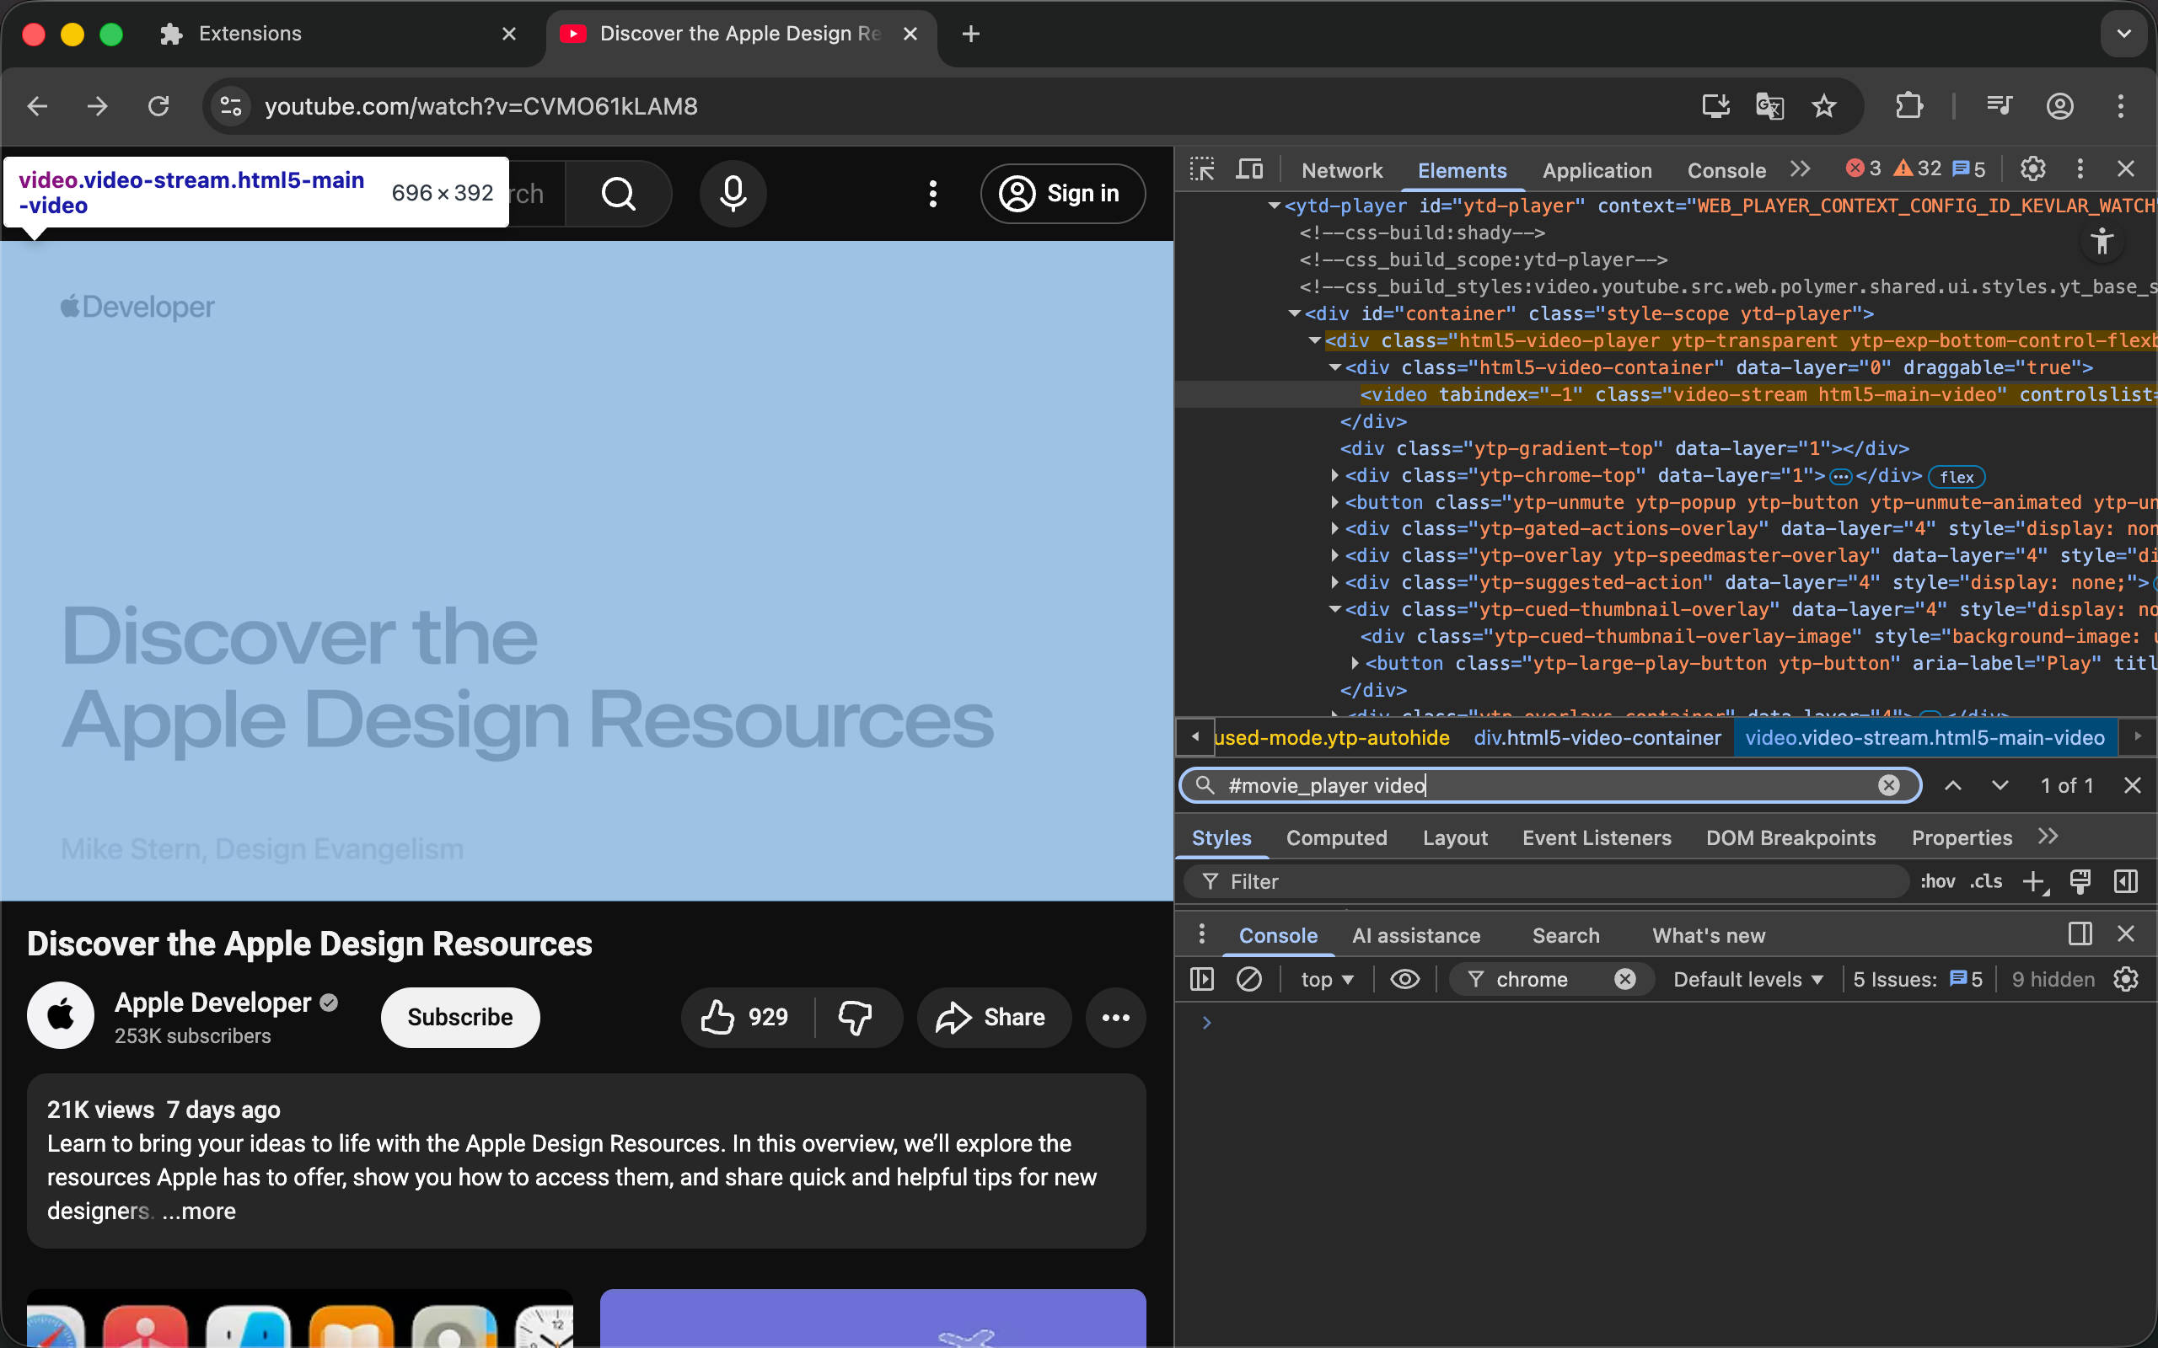Click the new style rule plus icon
This screenshot has width=2158, height=1348.
coord(2034,882)
